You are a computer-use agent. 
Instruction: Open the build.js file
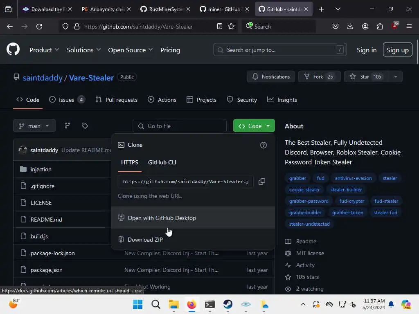(39, 236)
